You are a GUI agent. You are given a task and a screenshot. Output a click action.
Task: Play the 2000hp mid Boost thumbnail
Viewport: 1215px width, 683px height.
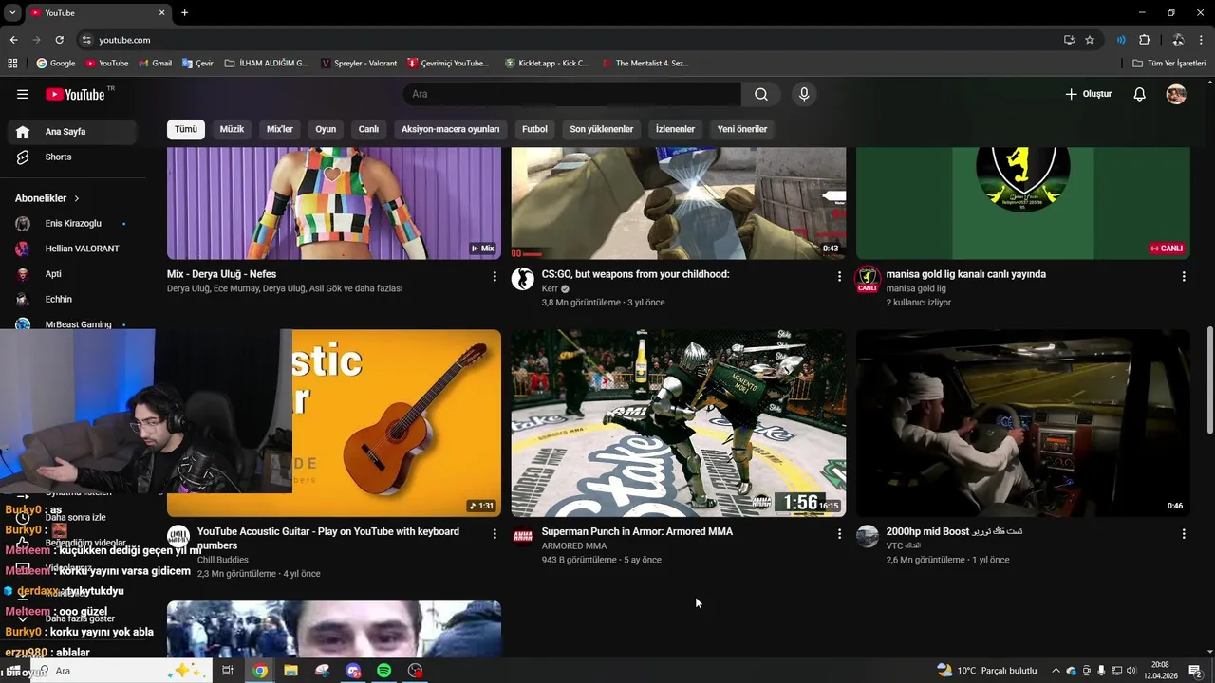1023,423
